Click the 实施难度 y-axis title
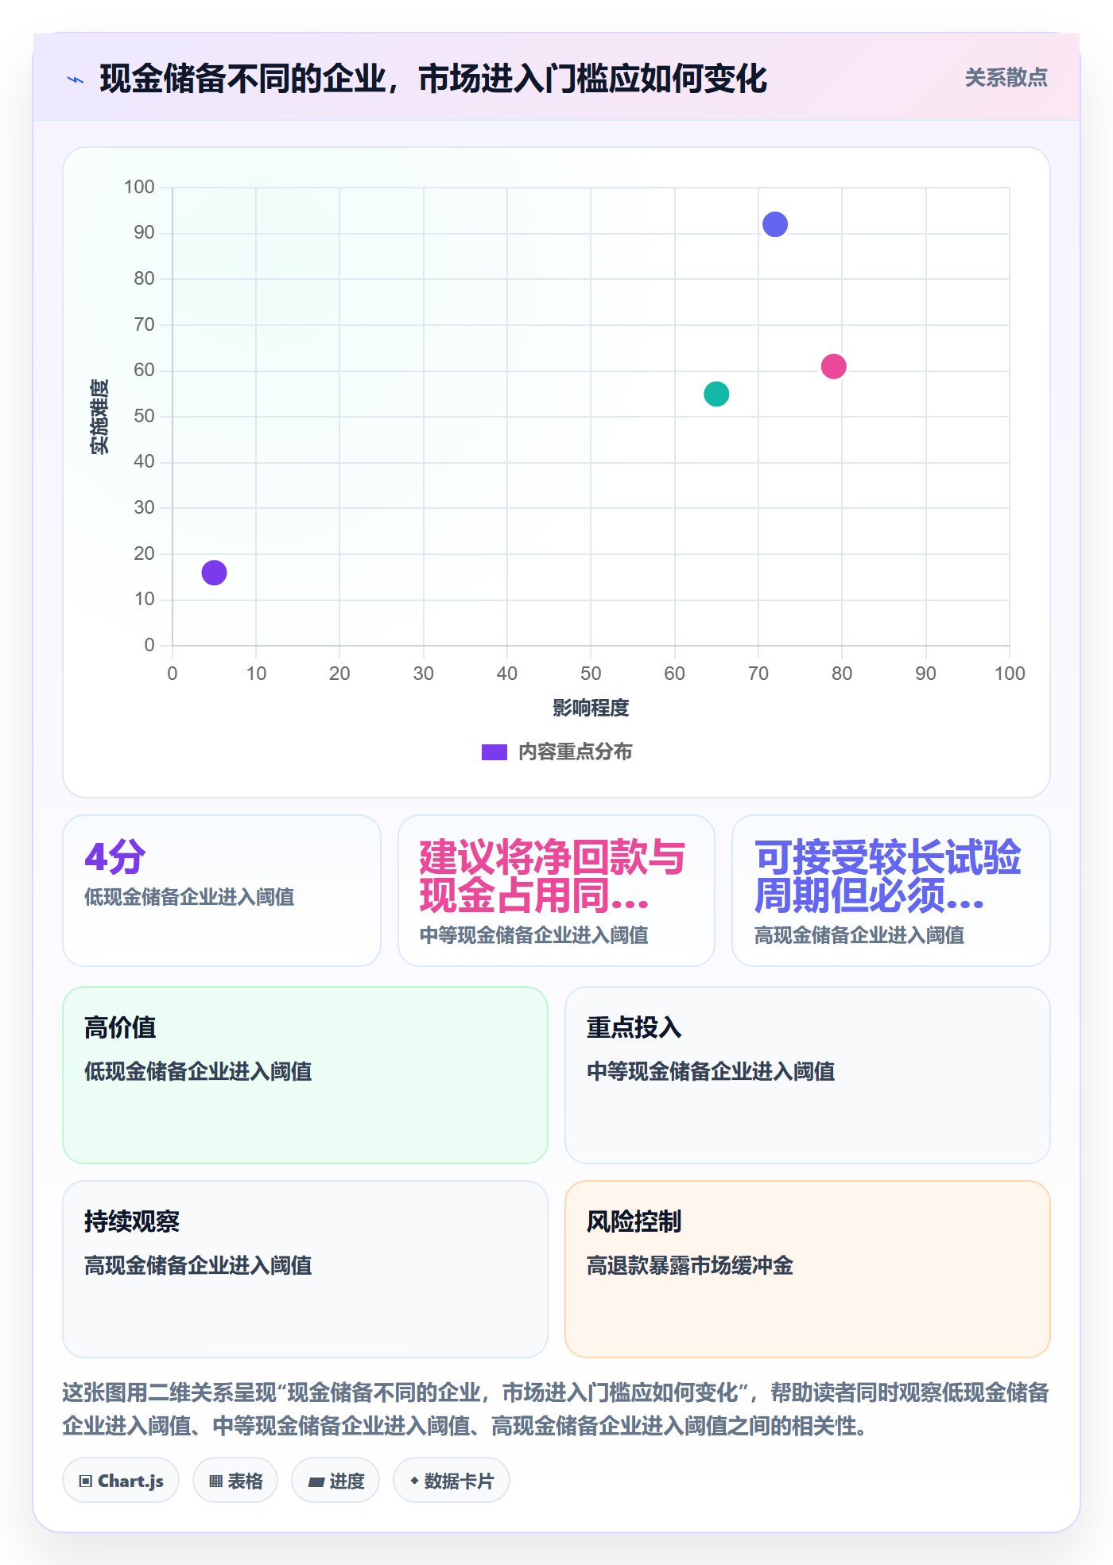 (x=99, y=417)
